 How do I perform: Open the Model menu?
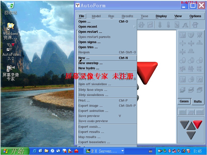click(x=96, y=16)
